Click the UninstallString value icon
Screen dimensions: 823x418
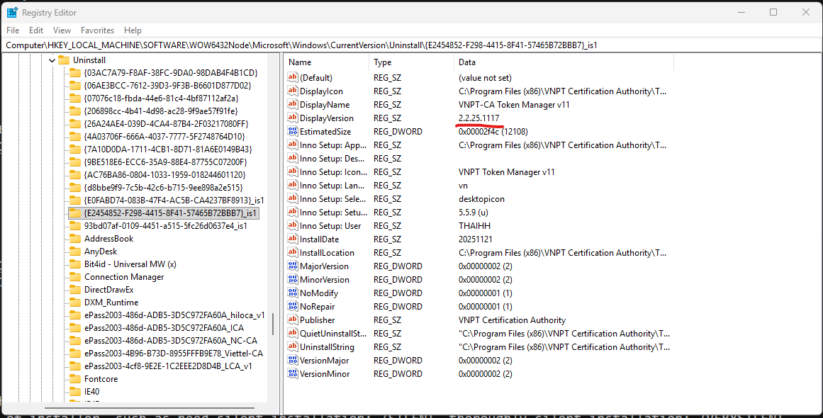pos(292,346)
